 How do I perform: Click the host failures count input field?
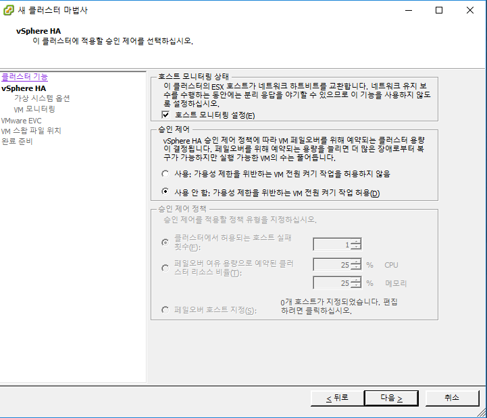[x=332, y=245]
